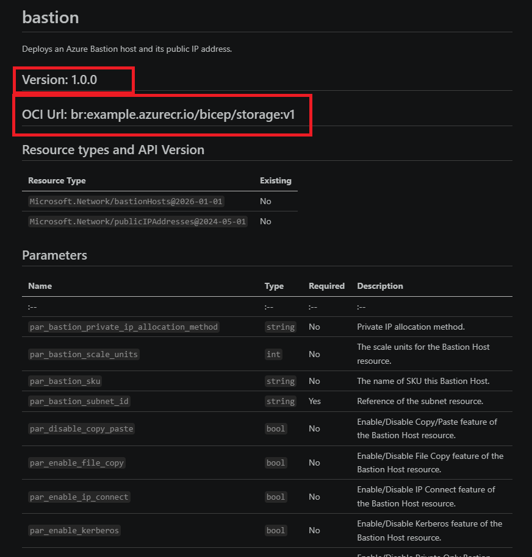Click the OCI Url heading with azurecr.io path
This screenshot has height=557, width=532.
pos(158,115)
